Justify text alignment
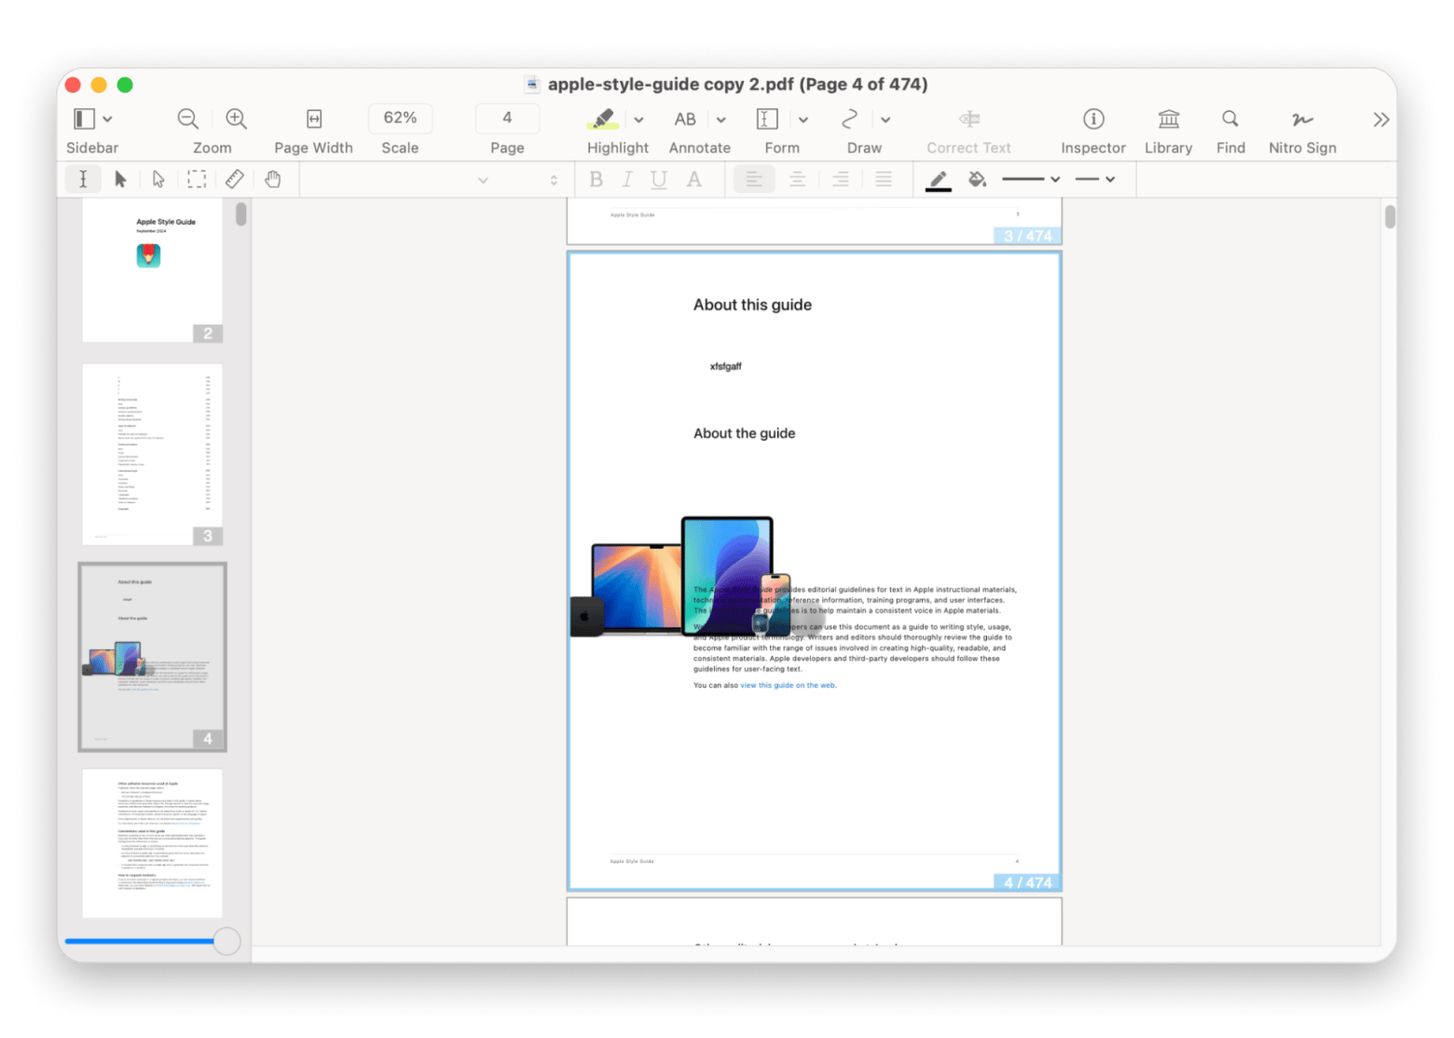This screenshot has height=1038, width=1454. click(884, 179)
